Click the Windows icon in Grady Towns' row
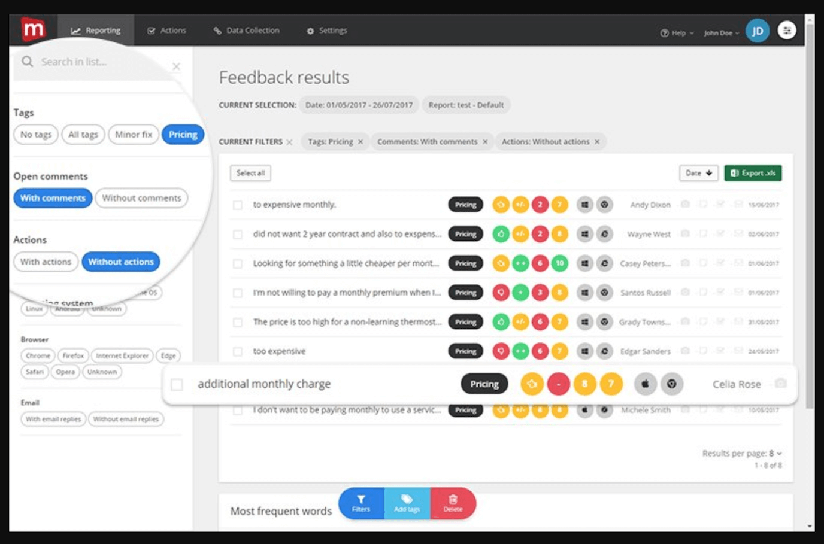Screen dimensions: 824x544 (585, 322)
